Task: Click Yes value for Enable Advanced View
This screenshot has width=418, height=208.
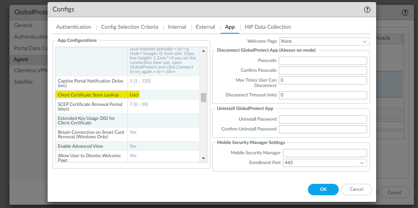Action: click(x=133, y=146)
